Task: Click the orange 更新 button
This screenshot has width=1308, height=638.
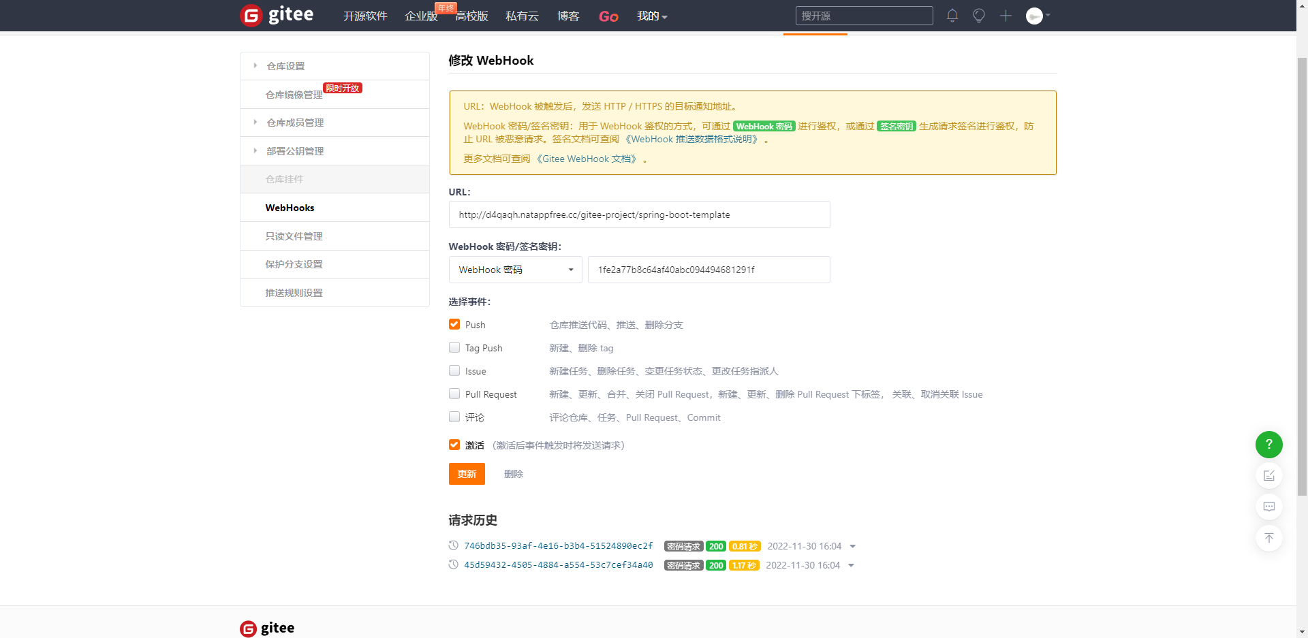Action: (467, 474)
